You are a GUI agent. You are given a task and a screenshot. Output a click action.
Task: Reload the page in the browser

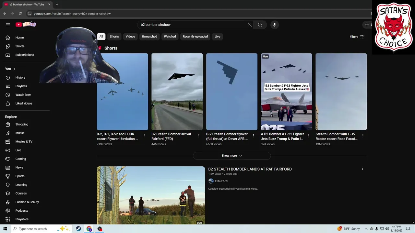[x=20, y=14]
